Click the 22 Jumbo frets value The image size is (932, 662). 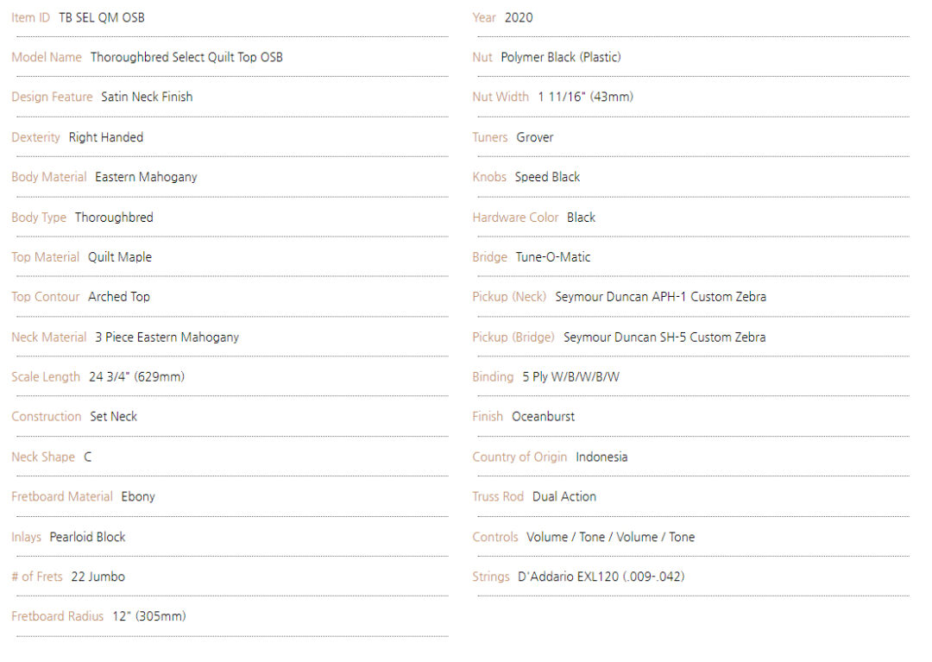(x=98, y=577)
